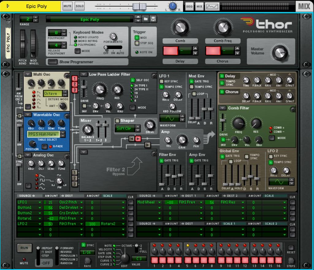Open the Filter 2 slot selector arrow

tap(84, 152)
